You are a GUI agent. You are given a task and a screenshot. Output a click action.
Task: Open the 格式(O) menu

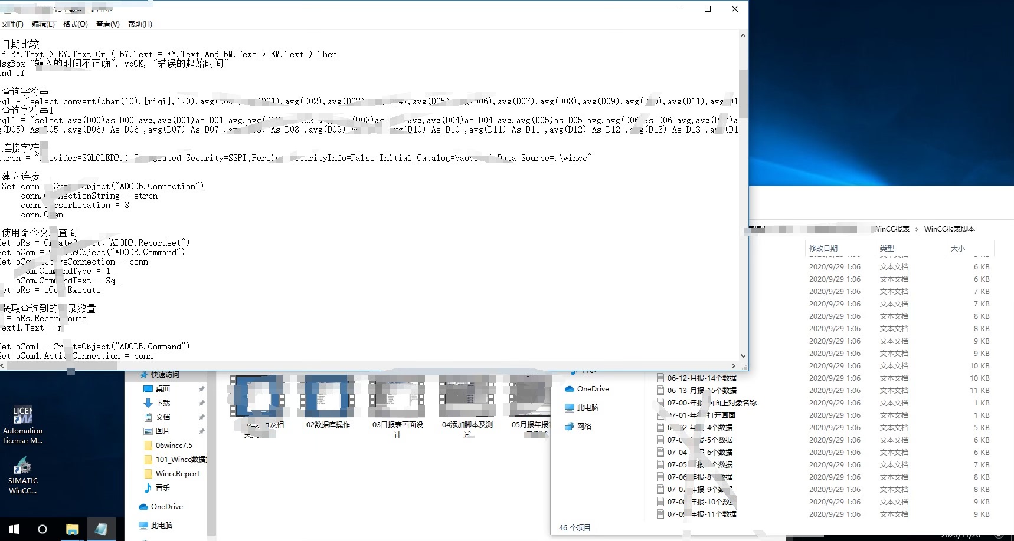tap(75, 24)
